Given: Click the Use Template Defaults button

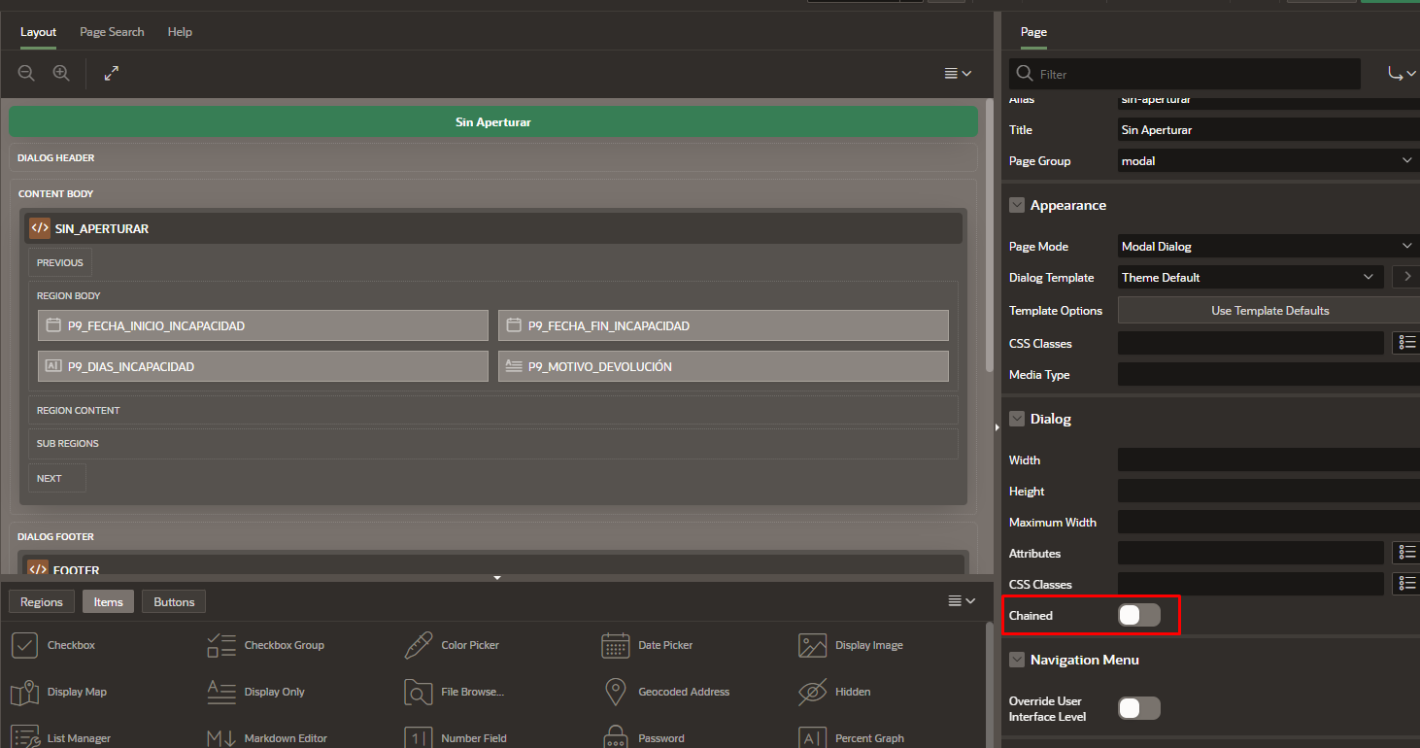Looking at the screenshot, I should pyautogui.click(x=1268, y=310).
